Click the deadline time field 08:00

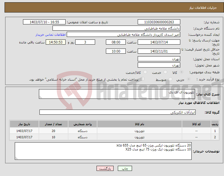pos(116,42)
